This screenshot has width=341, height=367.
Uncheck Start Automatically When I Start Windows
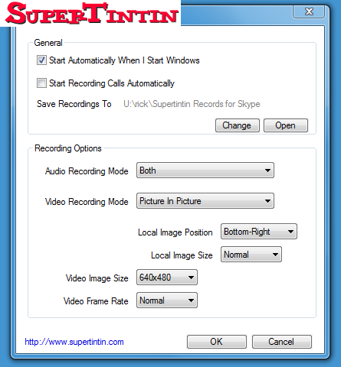(x=41, y=60)
